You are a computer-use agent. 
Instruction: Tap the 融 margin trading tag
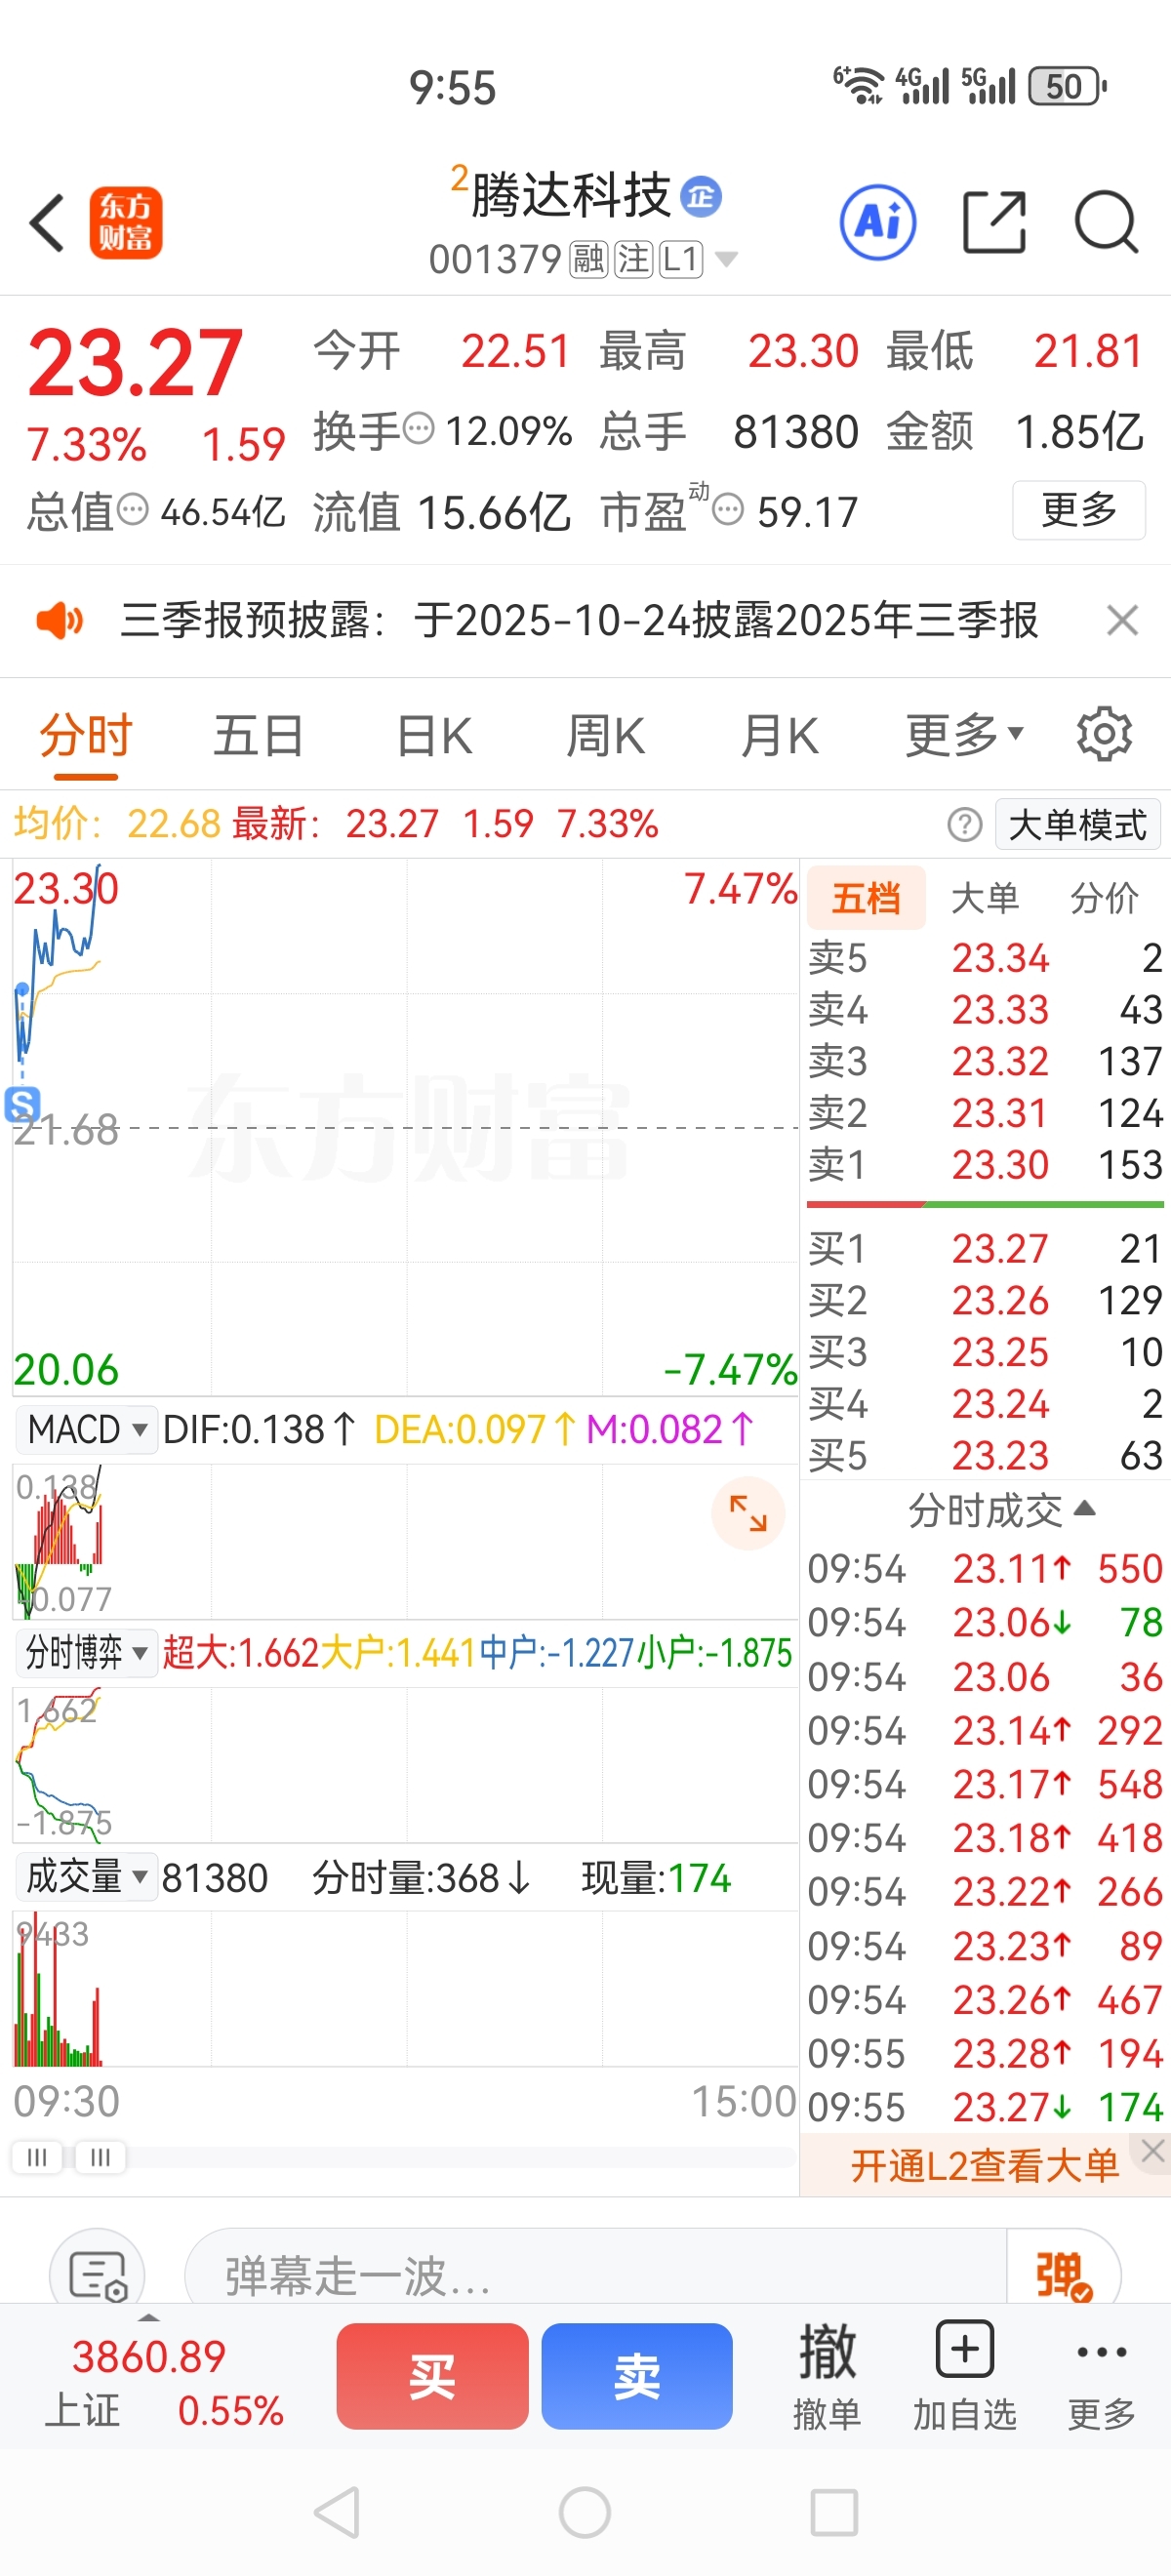[x=588, y=259]
